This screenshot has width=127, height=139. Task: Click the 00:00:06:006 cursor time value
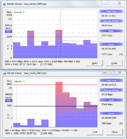coord(108,49)
